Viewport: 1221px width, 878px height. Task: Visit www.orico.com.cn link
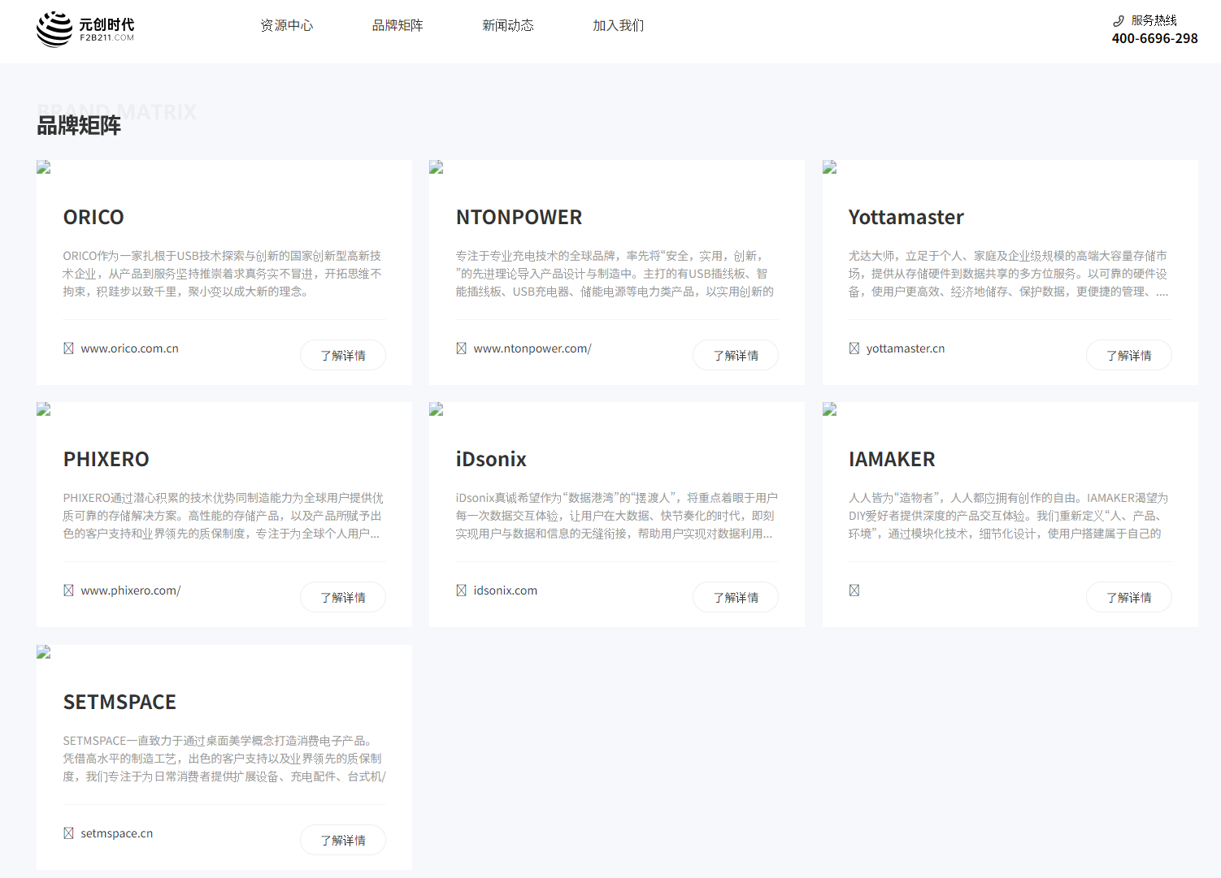[x=129, y=348]
